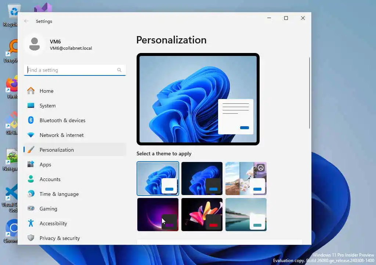Image resolution: width=376 pixels, height=265 pixels.
Task: Open Recycle Bin on the desktop
Action: click(x=10, y=15)
